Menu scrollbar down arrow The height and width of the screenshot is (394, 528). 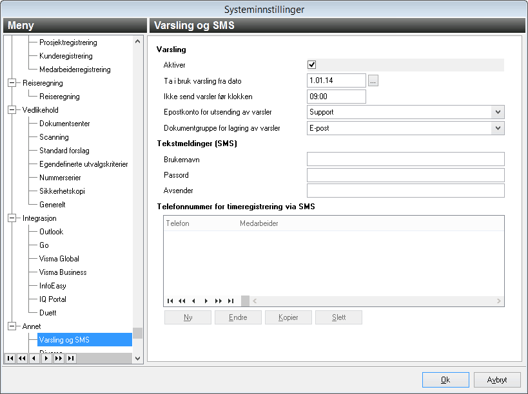(137, 359)
